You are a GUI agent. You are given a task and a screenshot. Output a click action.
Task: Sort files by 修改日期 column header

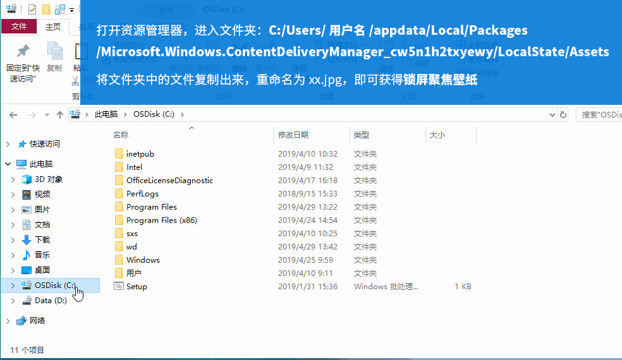[293, 135]
